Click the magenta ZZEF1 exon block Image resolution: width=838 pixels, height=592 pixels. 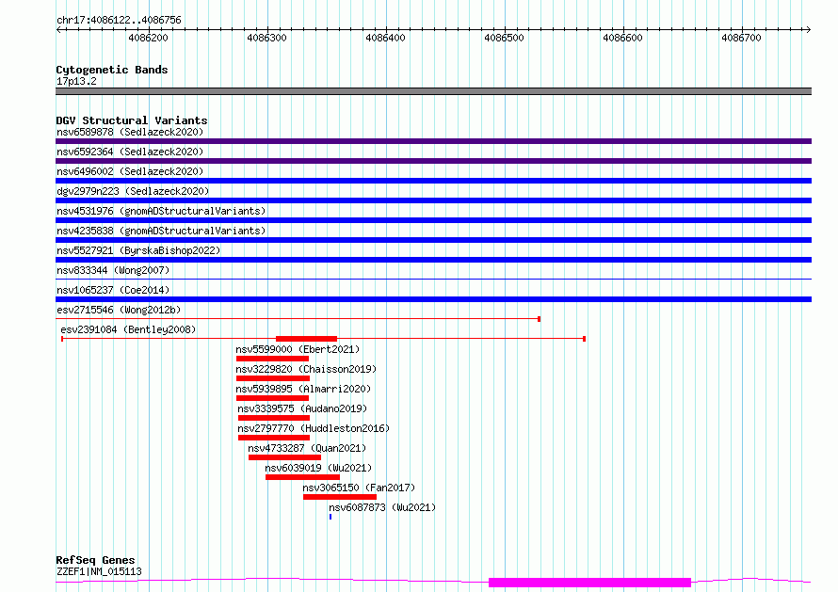tap(590, 583)
